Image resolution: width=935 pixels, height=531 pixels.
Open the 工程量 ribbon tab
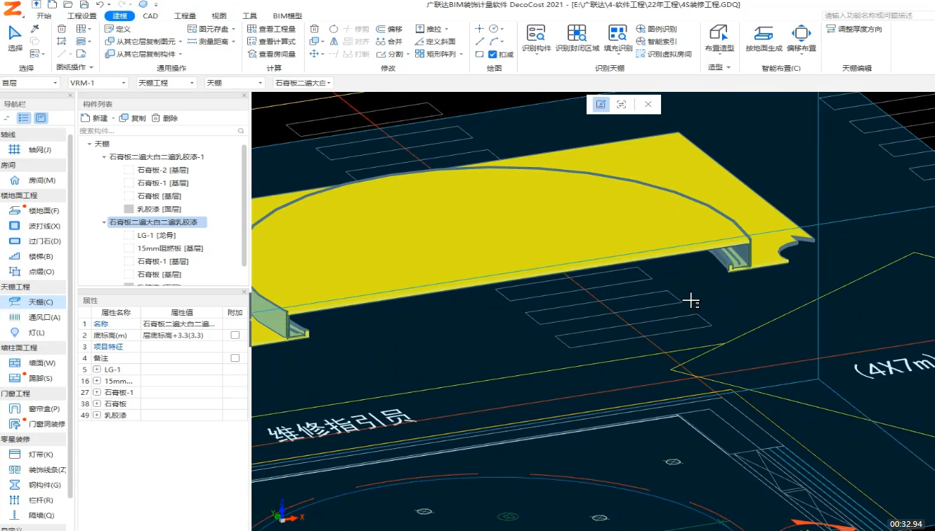coord(185,16)
